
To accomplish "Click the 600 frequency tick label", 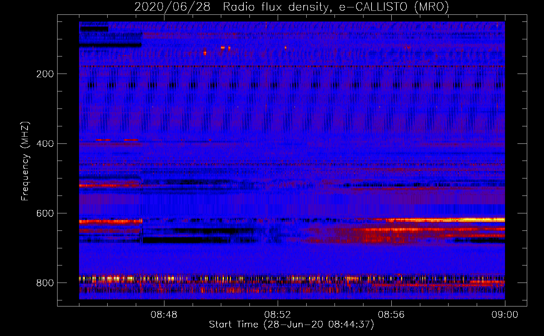I will click(x=45, y=213).
